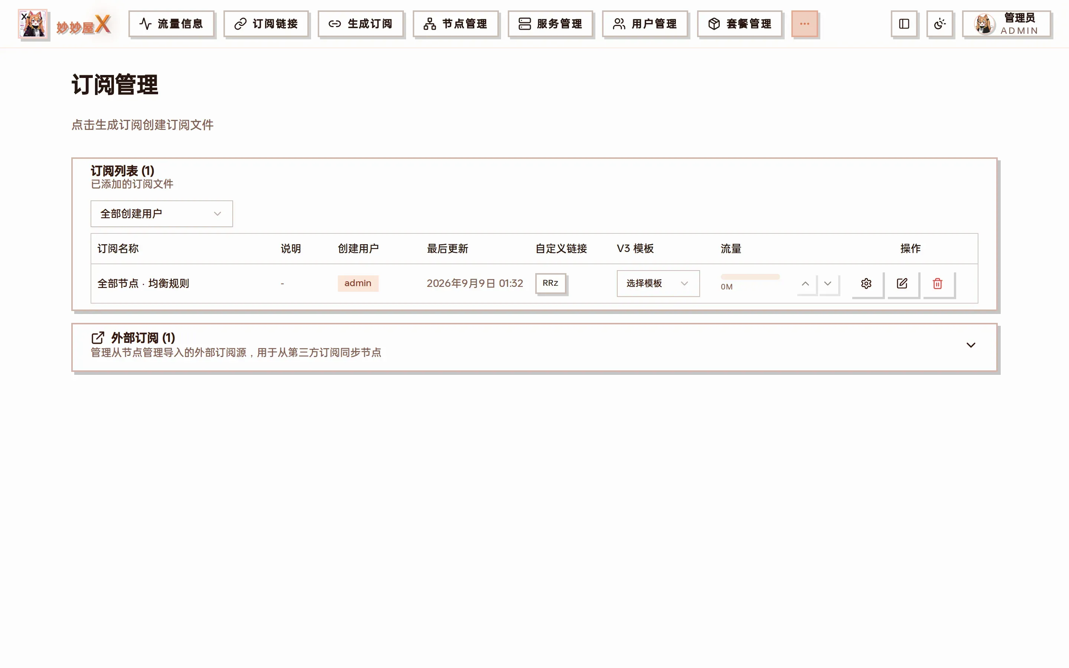This screenshot has height=668, width=1069.
Task: Navigate to 节点管理
Action: click(455, 24)
